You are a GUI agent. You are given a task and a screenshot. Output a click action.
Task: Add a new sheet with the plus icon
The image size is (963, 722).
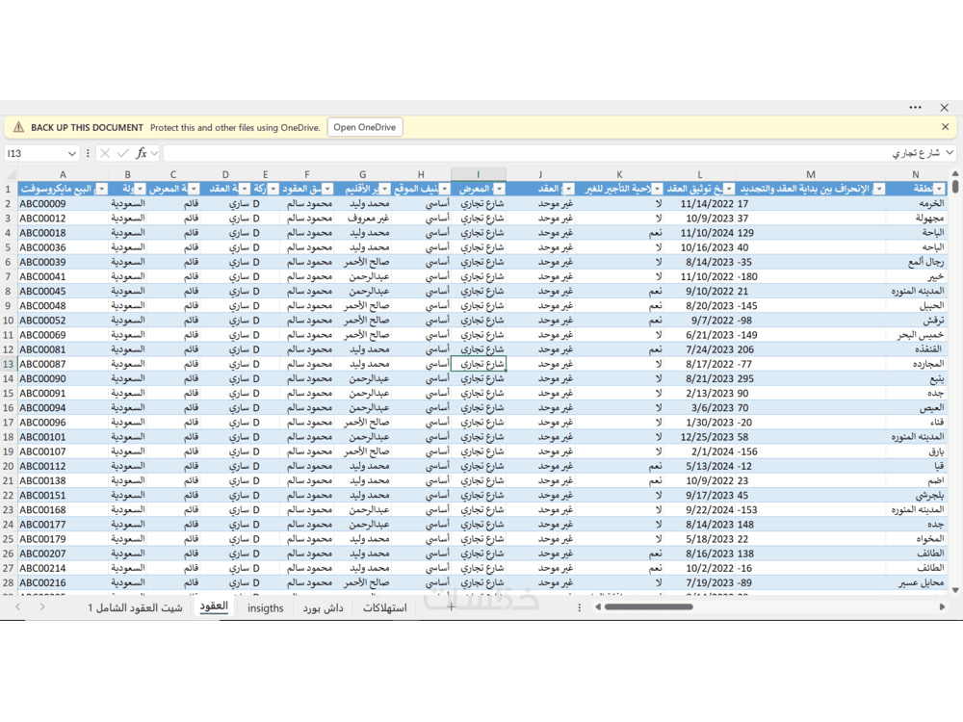451,607
